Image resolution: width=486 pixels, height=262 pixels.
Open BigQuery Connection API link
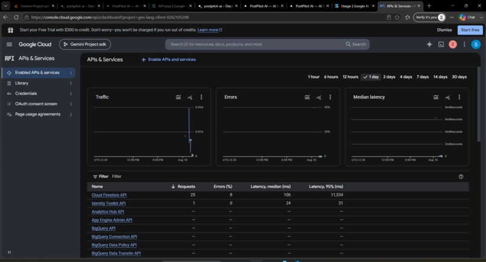point(114,237)
